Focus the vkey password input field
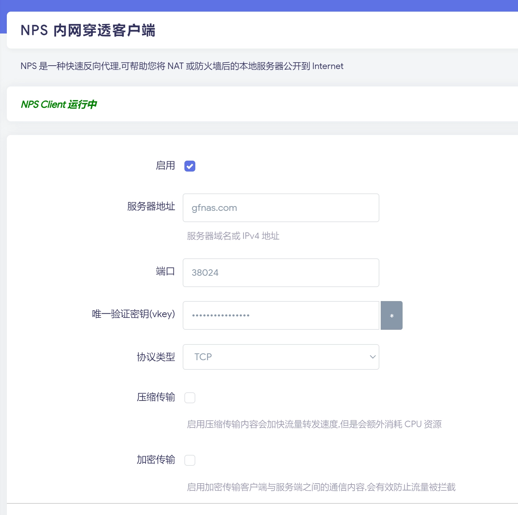The height and width of the screenshot is (515, 518). pos(281,315)
